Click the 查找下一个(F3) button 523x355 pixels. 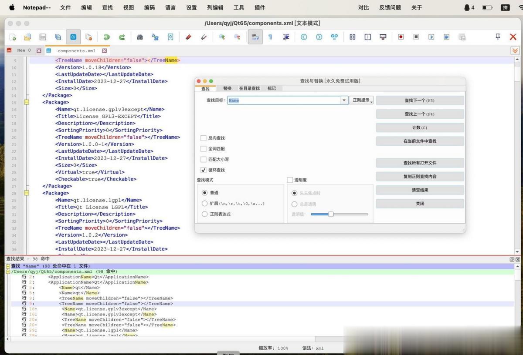coord(420,100)
